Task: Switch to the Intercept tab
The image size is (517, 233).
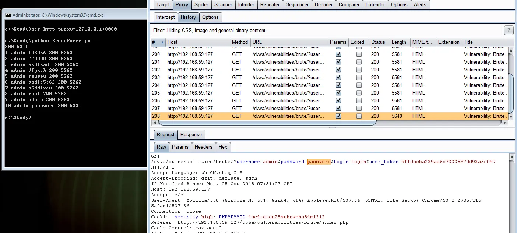Action: click(x=165, y=17)
